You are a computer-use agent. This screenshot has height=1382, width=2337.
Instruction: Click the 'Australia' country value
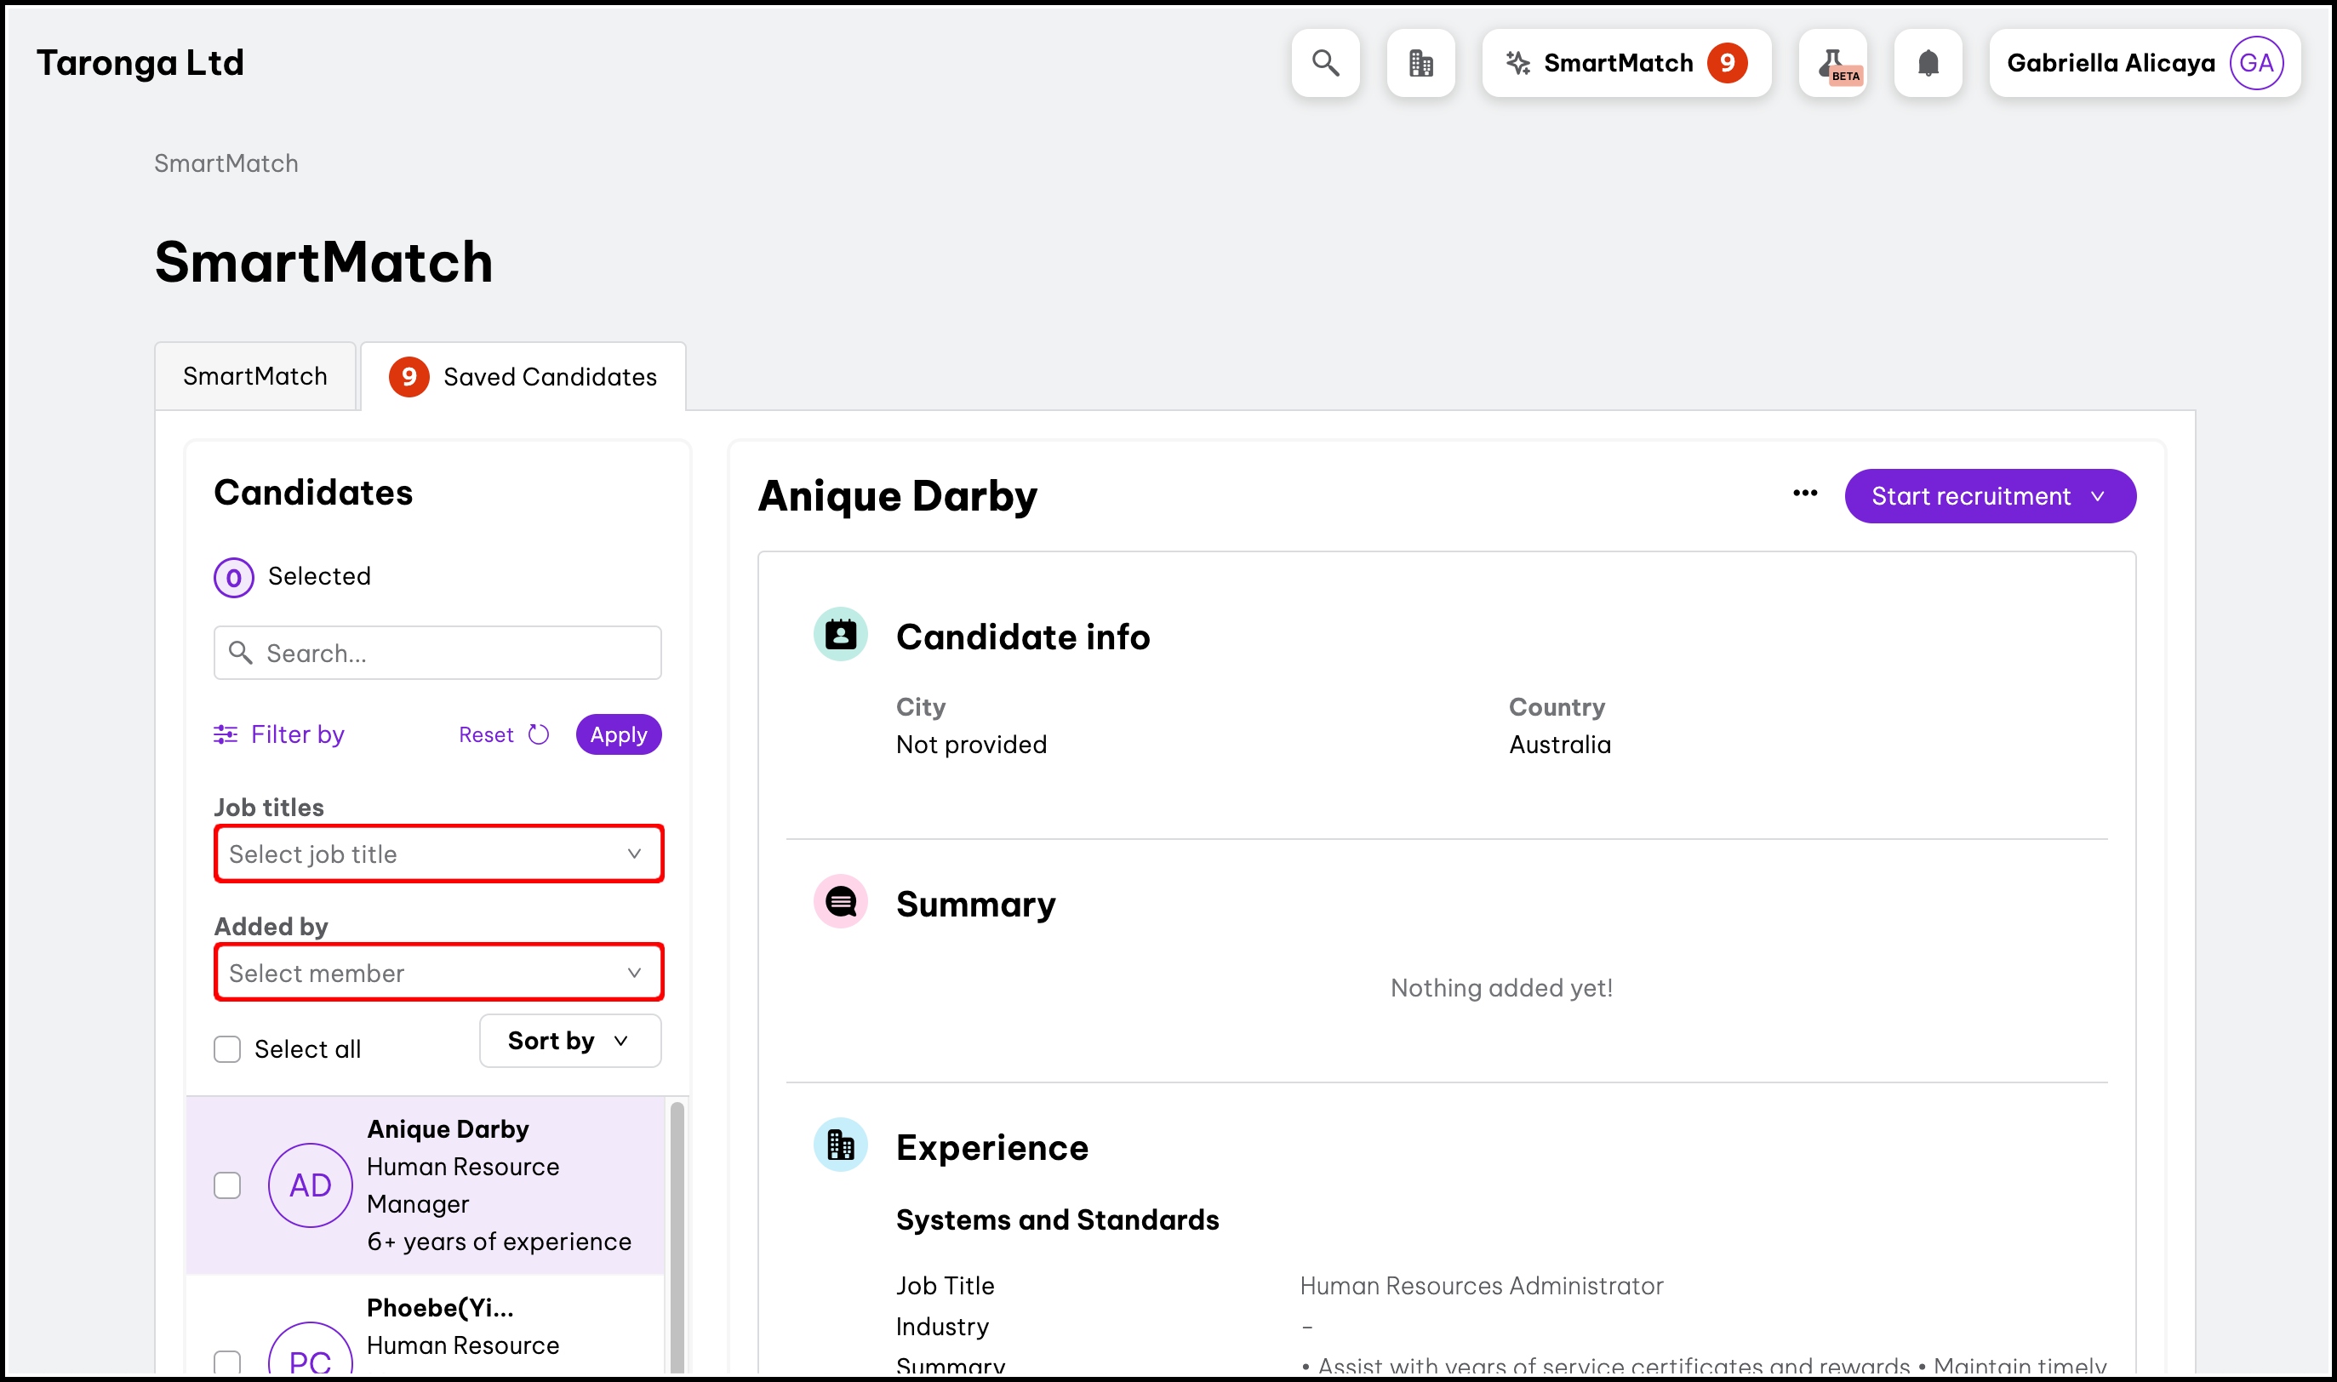point(1559,745)
